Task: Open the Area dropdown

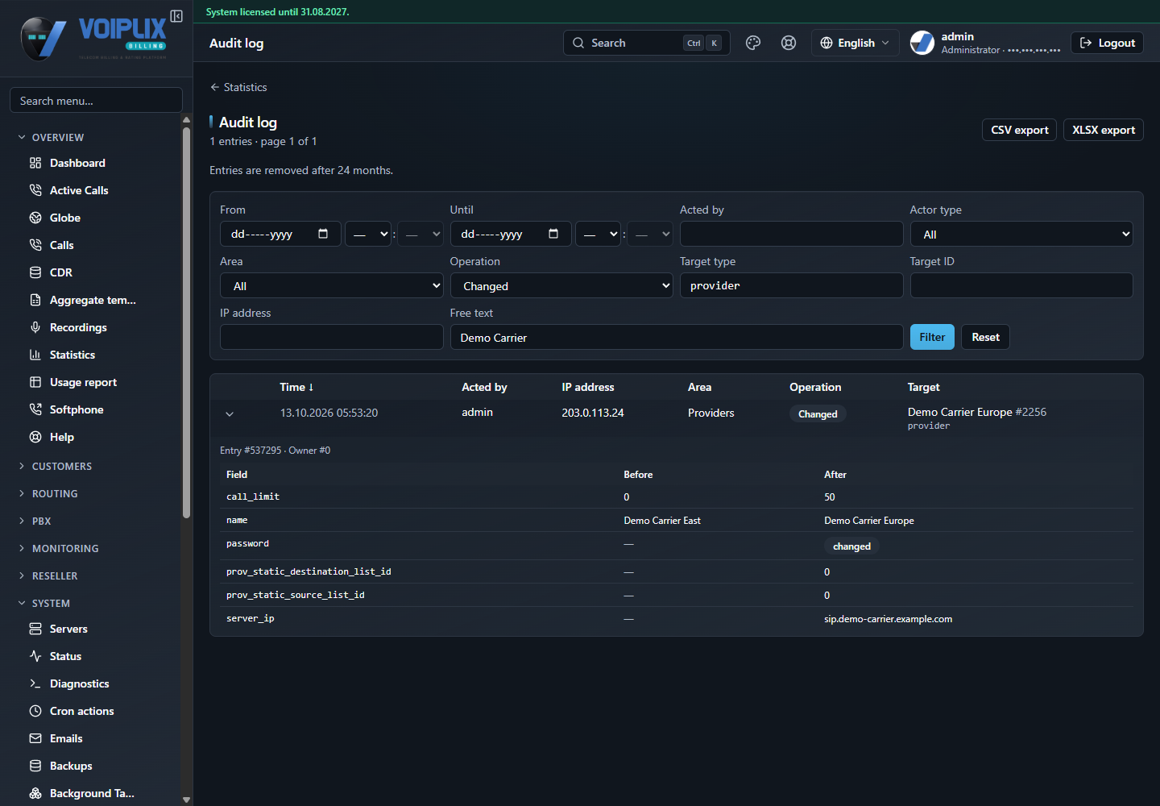Action: [332, 285]
